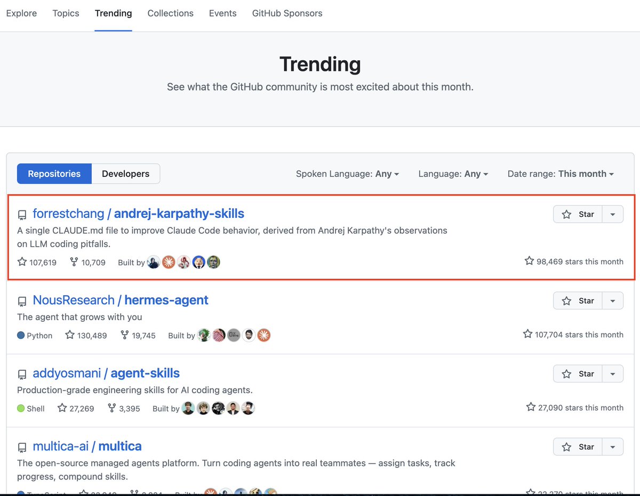Open the Spoken Language: Any filter
Screen dimensions: 640x496
(347, 174)
